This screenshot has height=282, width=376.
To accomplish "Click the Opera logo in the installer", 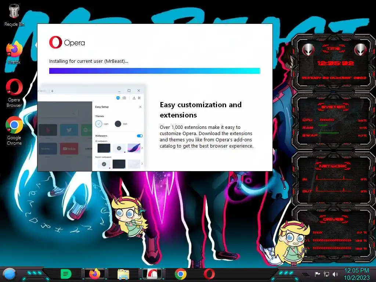I will pyautogui.click(x=67, y=43).
